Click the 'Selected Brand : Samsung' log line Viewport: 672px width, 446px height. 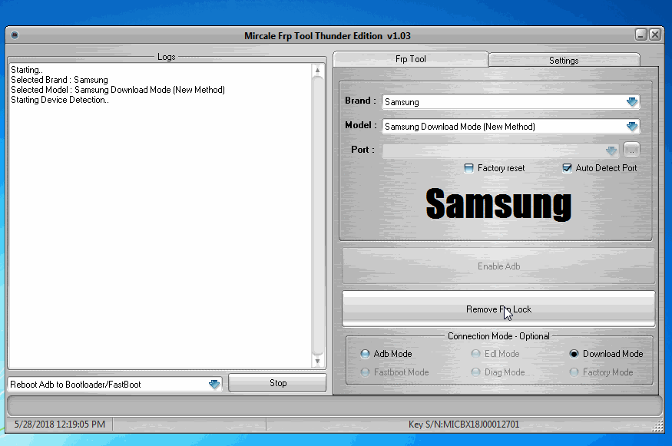[59, 80]
